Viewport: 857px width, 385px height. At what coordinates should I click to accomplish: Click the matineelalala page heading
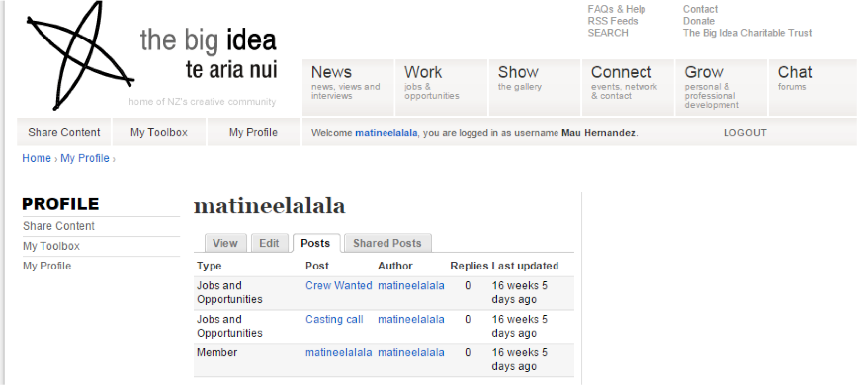[270, 206]
